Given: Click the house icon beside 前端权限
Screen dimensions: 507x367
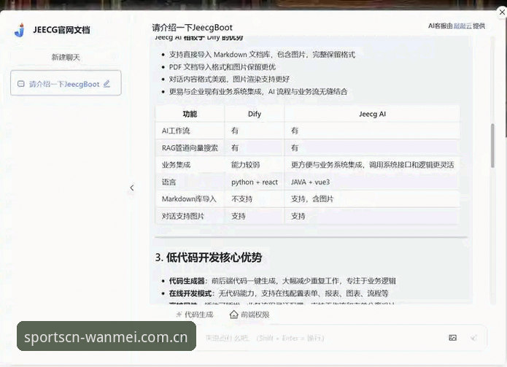Looking at the screenshot, I should [233, 314].
